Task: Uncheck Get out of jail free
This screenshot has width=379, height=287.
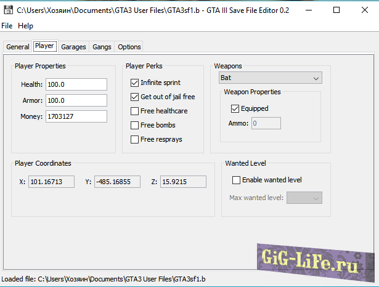Action: coord(135,97)
